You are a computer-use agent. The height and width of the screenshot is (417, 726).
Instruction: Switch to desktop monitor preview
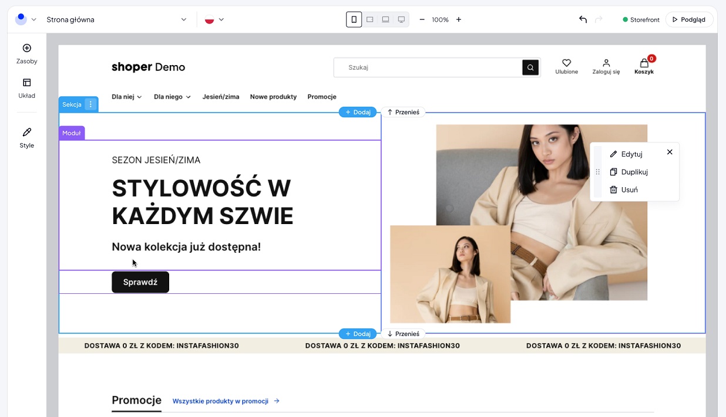[x=401, y=19]
